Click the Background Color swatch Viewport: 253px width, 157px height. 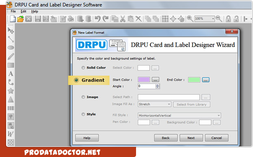click(205, 123)
